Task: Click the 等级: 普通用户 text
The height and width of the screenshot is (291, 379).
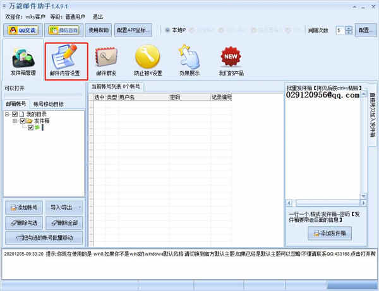Action: click(x=68, y=16)
